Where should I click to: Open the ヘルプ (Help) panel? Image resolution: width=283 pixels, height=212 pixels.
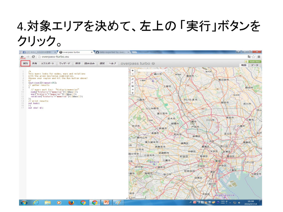112,63
